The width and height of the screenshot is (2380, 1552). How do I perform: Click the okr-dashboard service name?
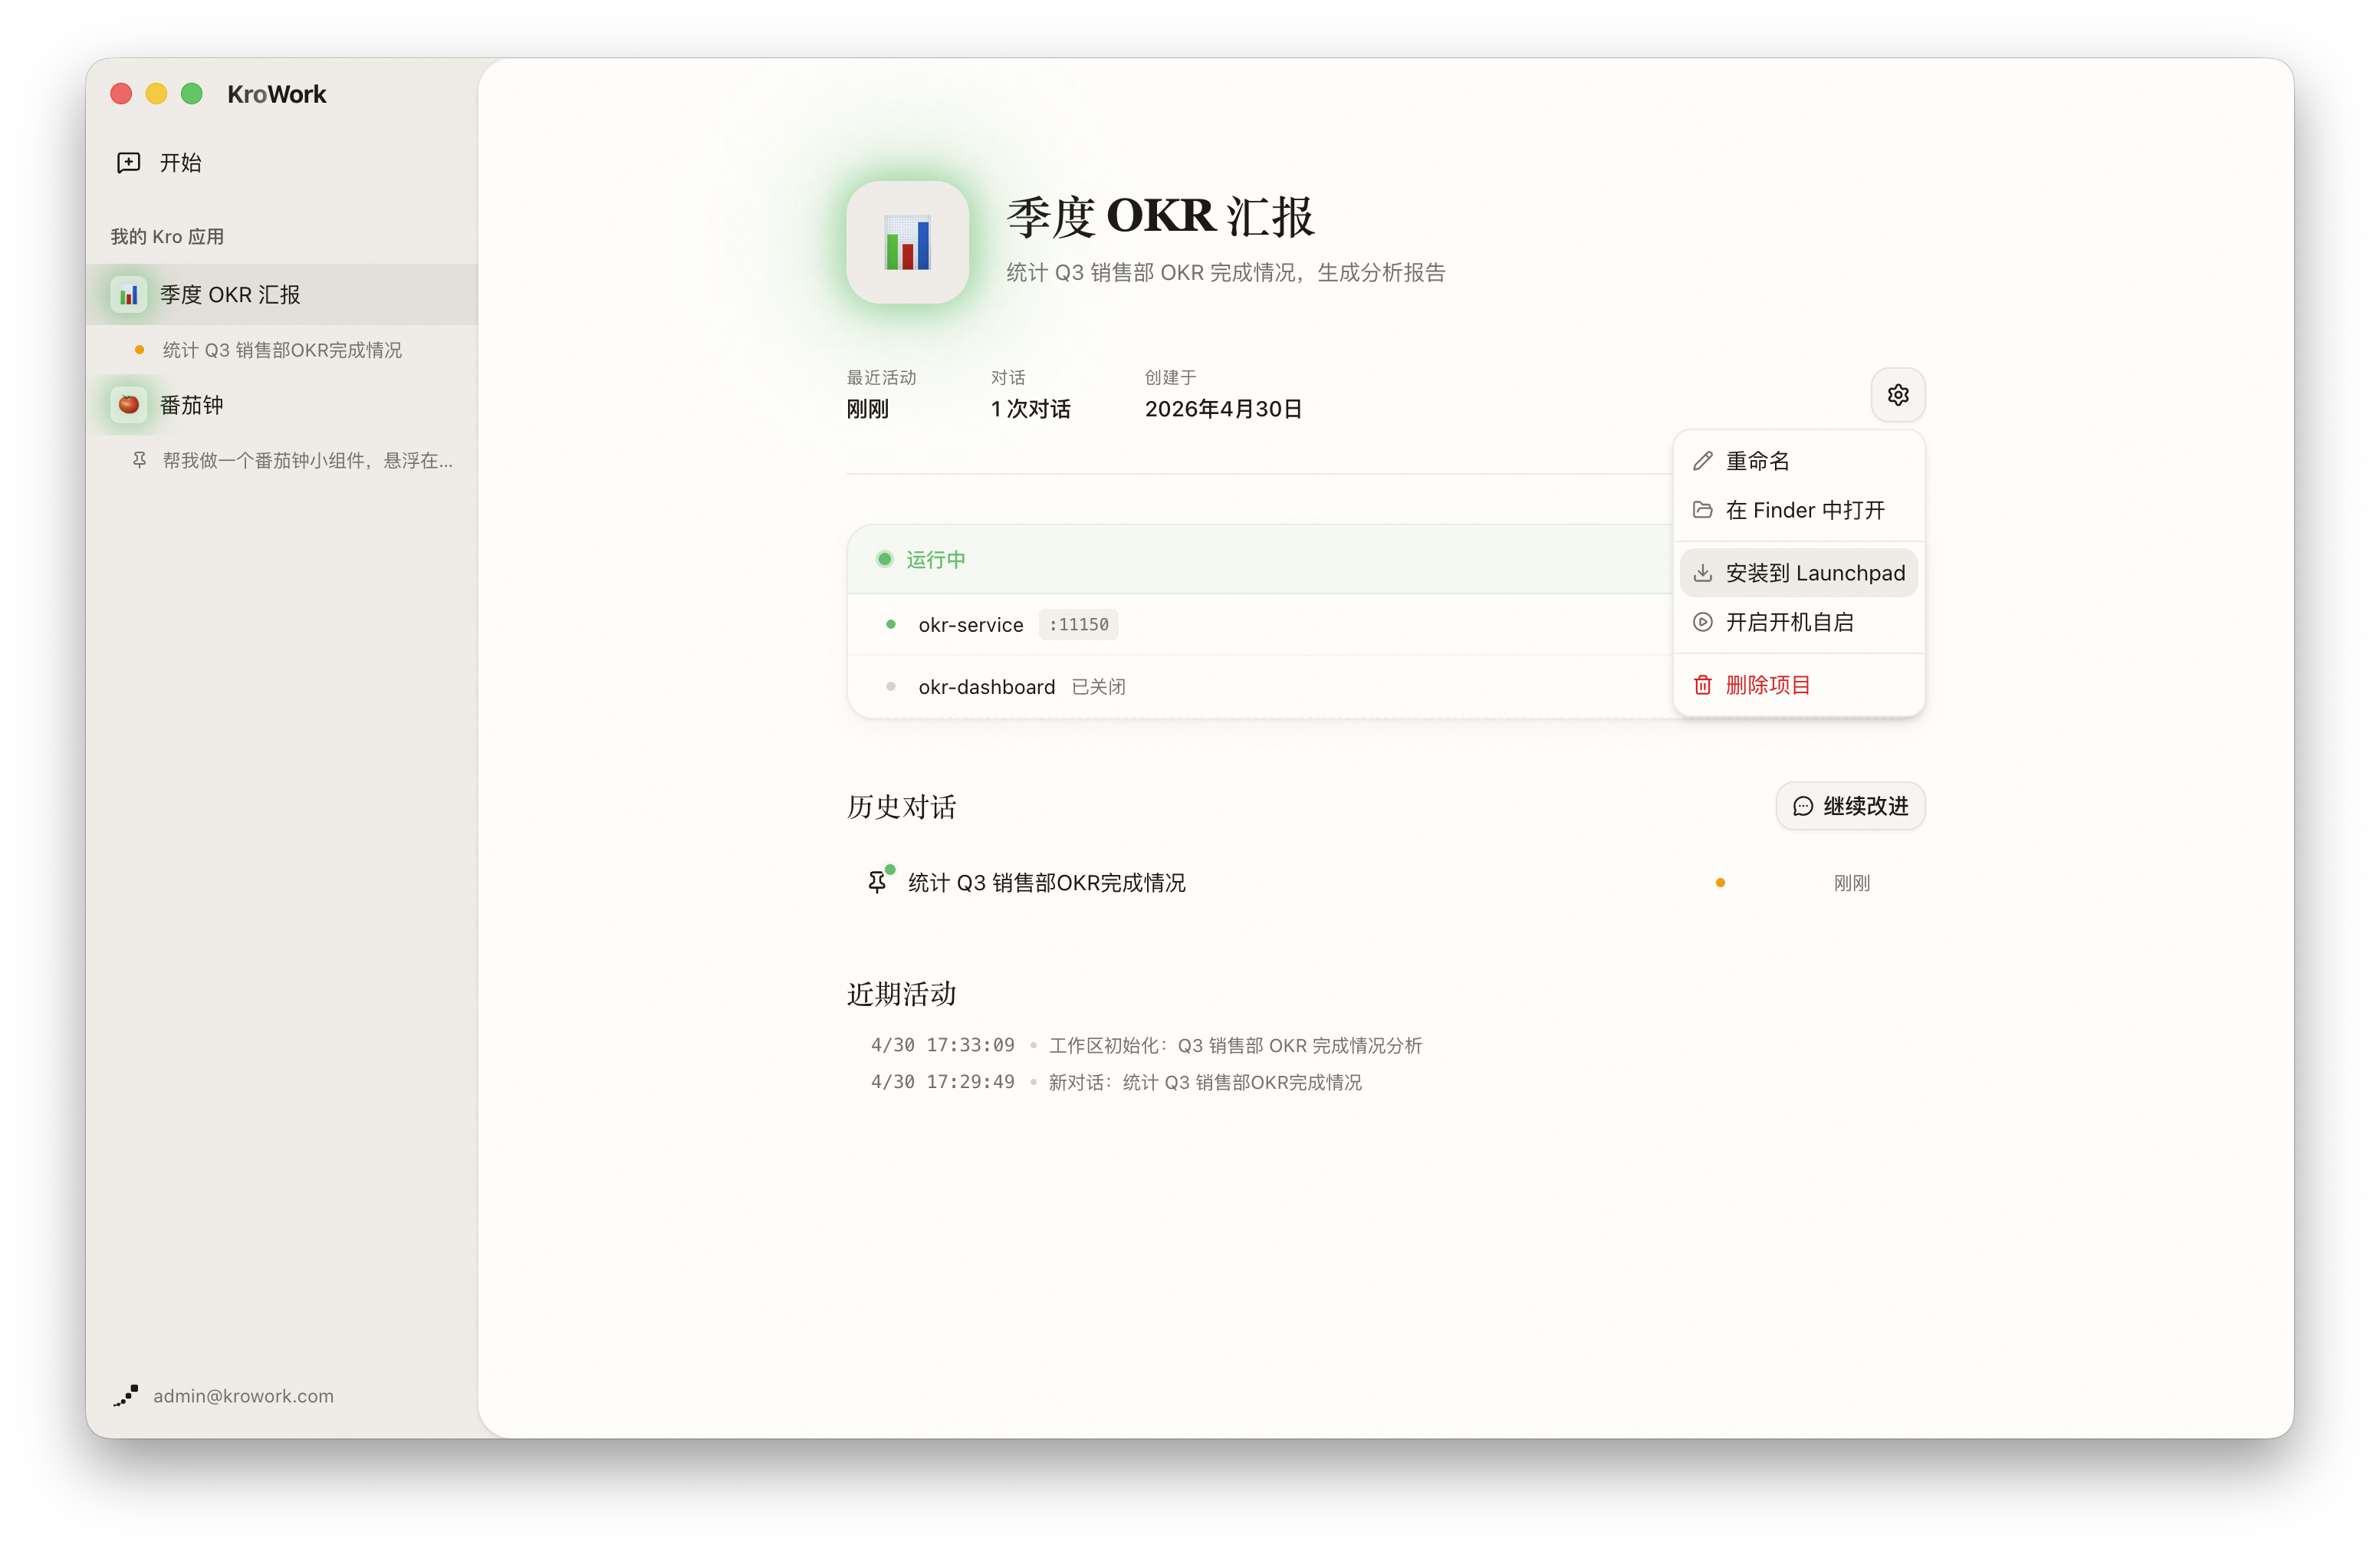click(986, 686)
